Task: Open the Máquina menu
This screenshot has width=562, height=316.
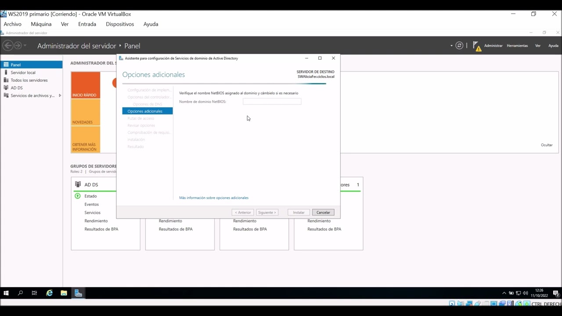Action: coord(41,24)
